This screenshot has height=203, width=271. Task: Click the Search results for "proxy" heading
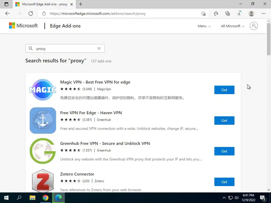point(56,61)
